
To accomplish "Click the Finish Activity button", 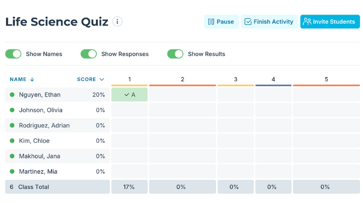I will [269, 22].
